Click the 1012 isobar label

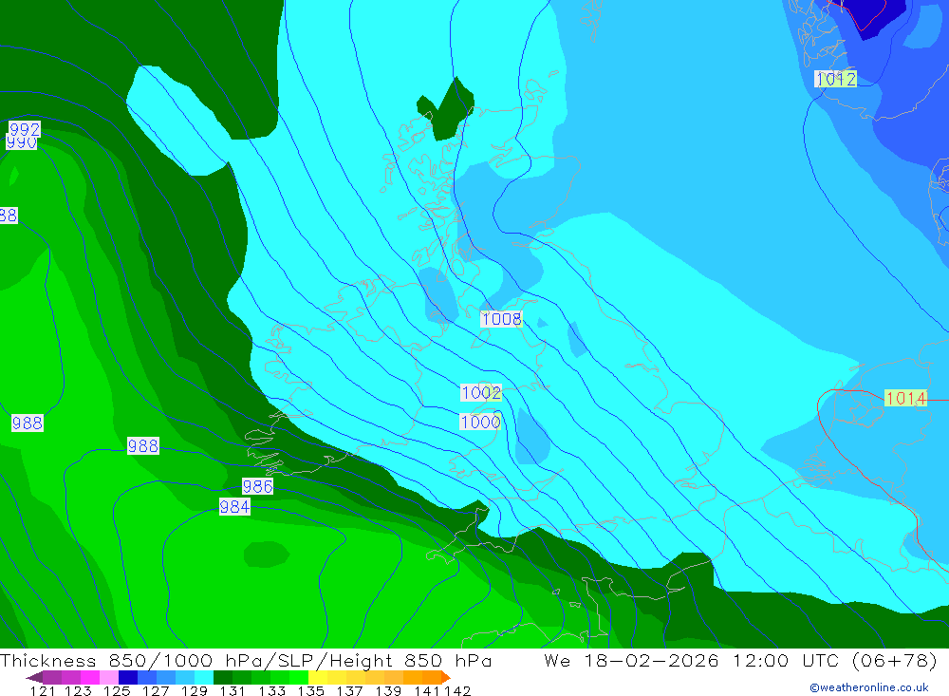point(835,79)
